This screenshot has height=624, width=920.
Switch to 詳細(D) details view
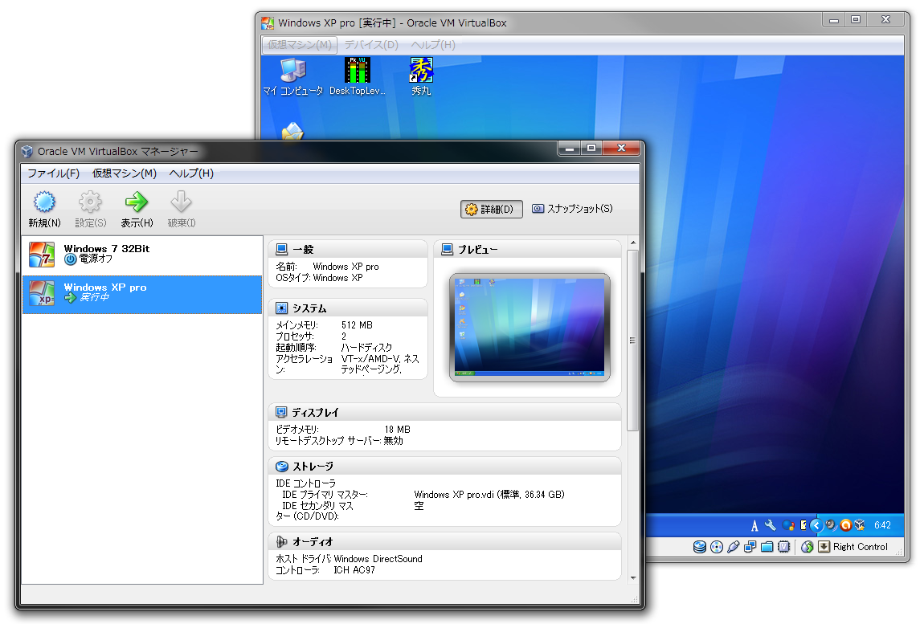point(492,210)
